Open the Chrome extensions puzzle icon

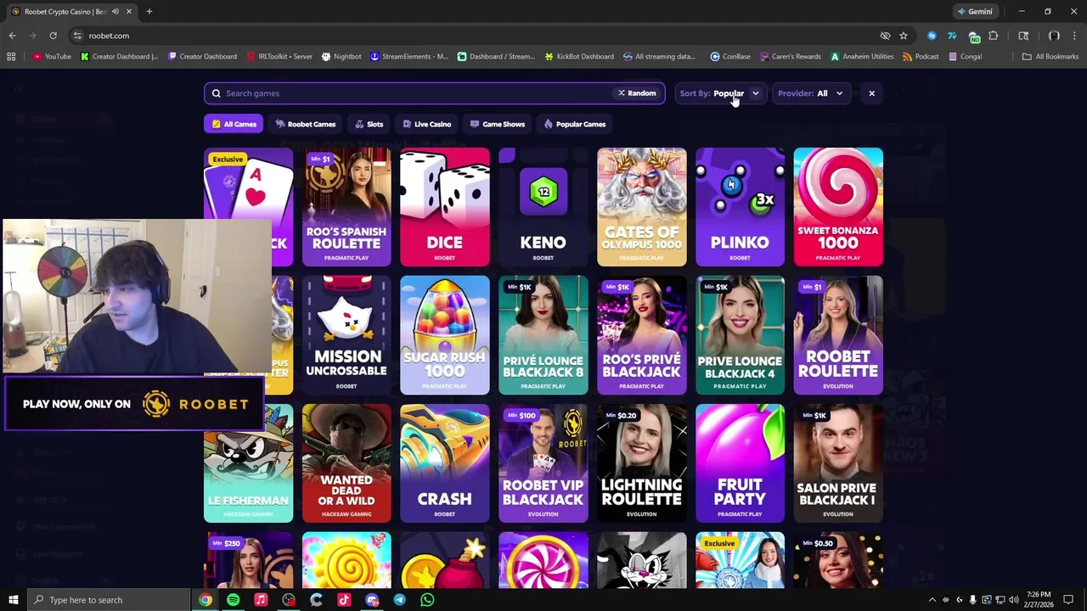[993, 36]
